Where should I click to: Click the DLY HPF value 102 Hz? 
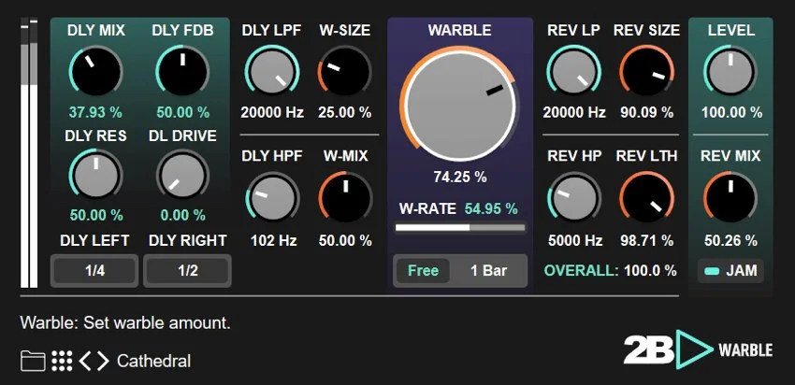point(273,240)
